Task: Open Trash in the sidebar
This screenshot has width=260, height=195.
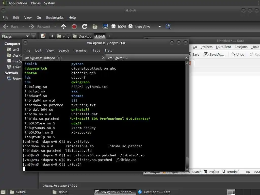Action: tap(14, 67)
